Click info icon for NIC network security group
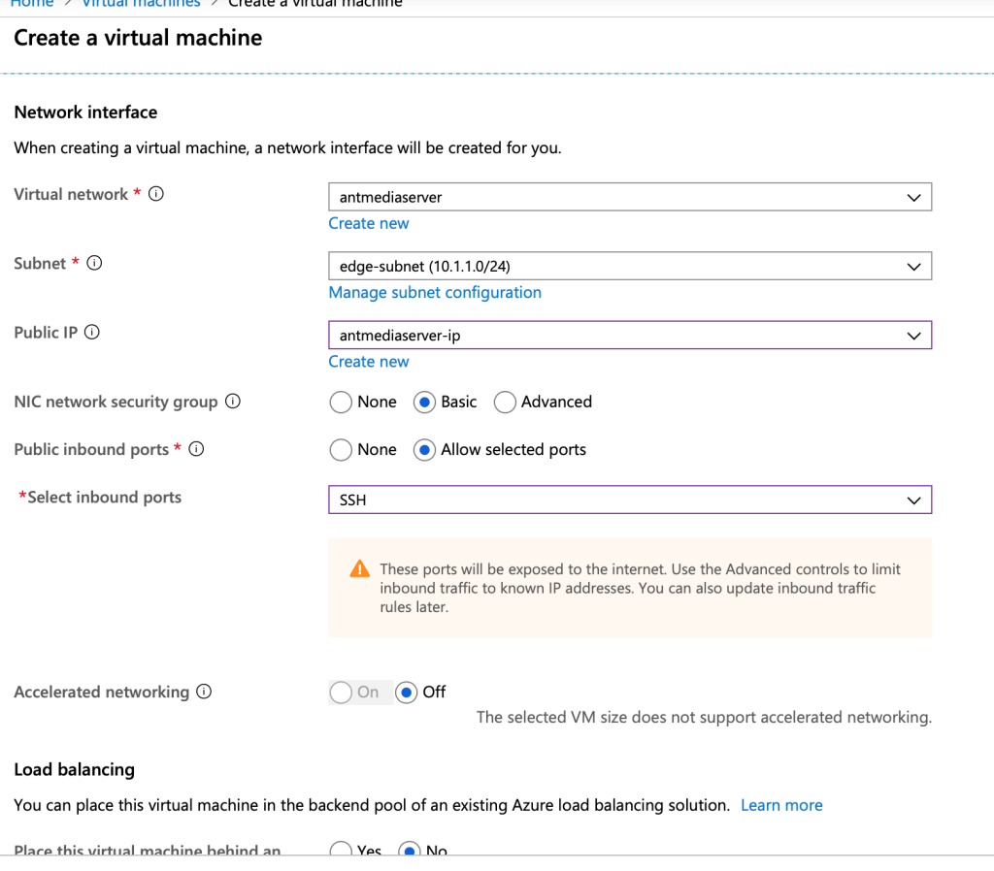The height and width of the screenshot is (871, 994). pos(233,401)
